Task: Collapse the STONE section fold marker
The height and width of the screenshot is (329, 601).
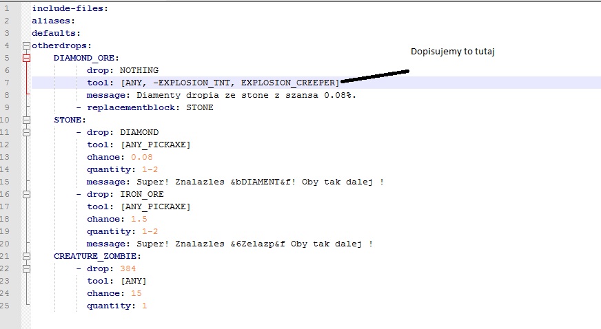Action: point(26,120)
